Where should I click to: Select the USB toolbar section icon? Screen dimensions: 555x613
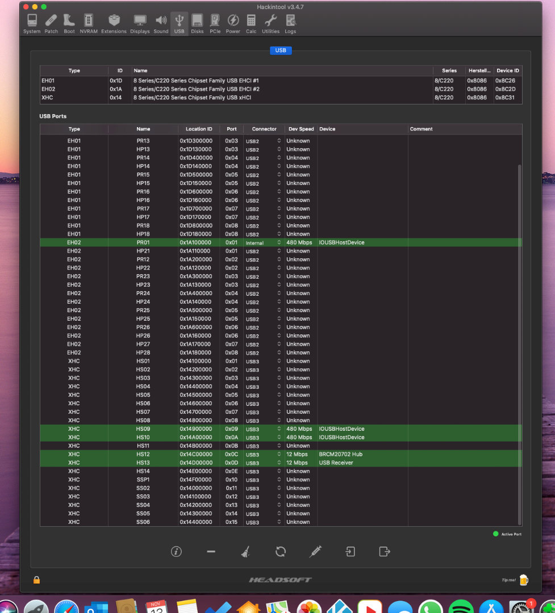[x=180, y=24]
